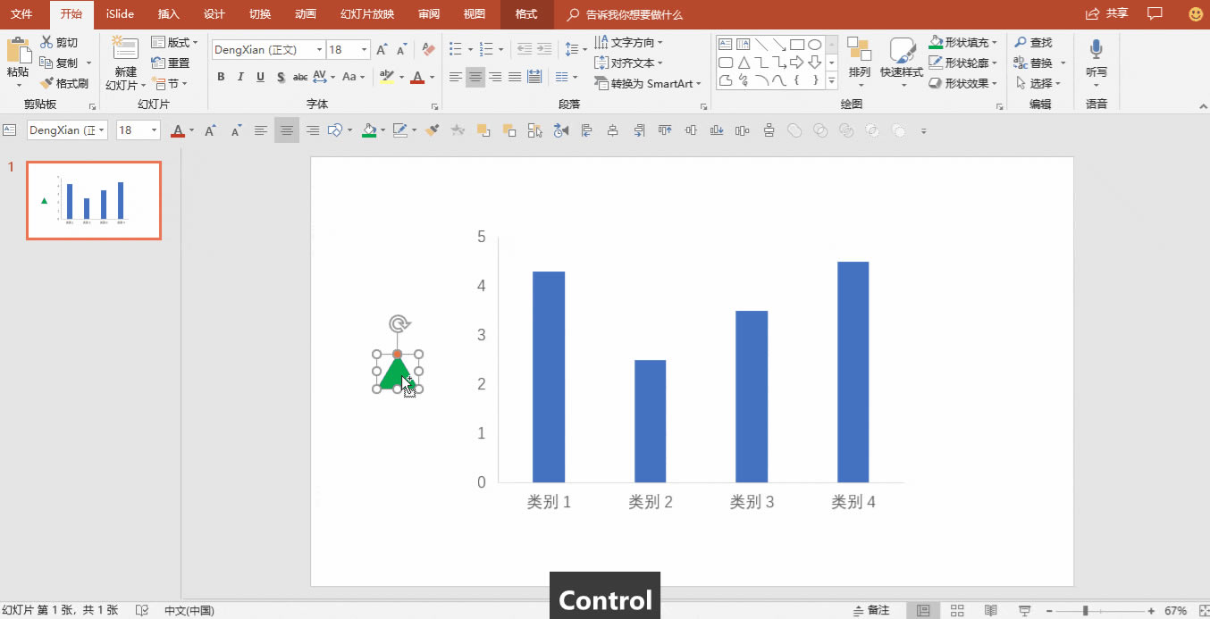Open 快速样式 quick styles gallery
This screenshot has width=1210, height=619.
901,63
